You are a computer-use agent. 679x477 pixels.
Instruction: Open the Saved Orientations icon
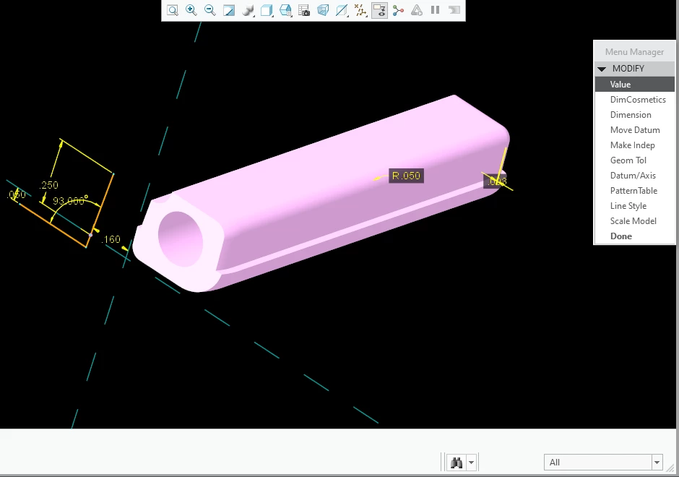coord(286,10)
